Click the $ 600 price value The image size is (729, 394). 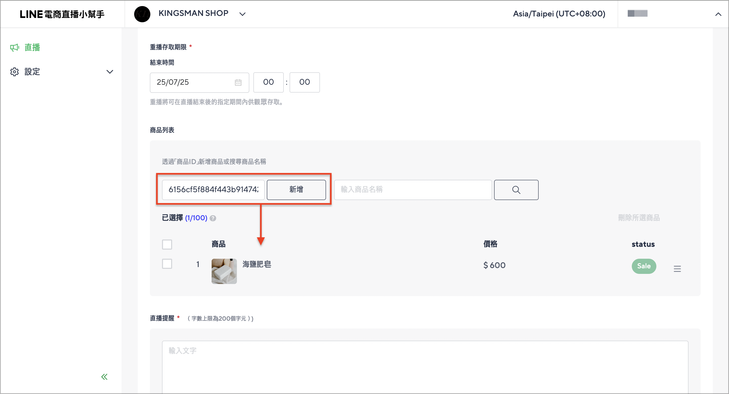[494, 265]
